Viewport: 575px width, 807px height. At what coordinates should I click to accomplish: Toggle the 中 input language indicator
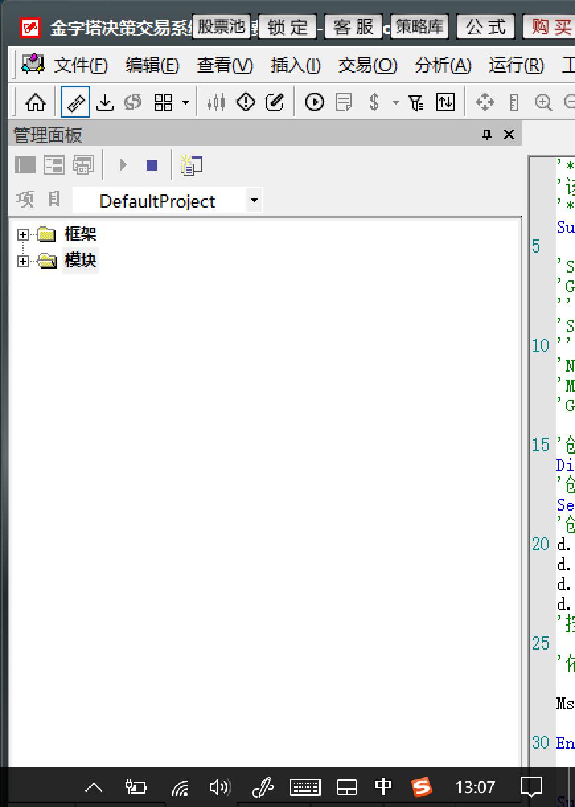coord(383,786)
